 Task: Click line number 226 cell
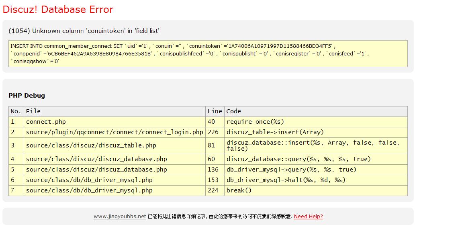click(x=215, y=133)
